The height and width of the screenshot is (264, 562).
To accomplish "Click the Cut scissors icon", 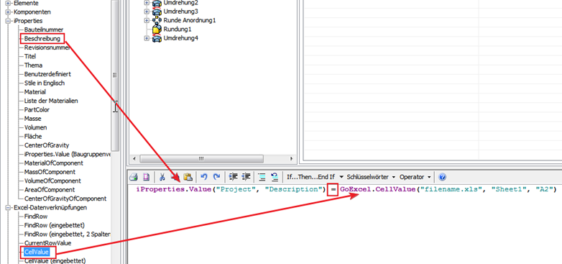I will coord(162,177).
